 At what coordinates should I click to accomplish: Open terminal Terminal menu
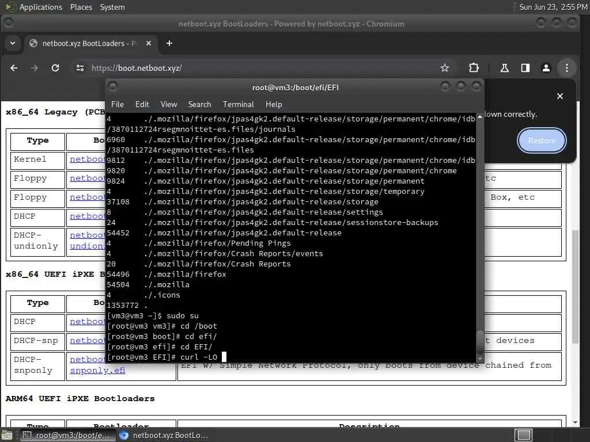point(238,105)
